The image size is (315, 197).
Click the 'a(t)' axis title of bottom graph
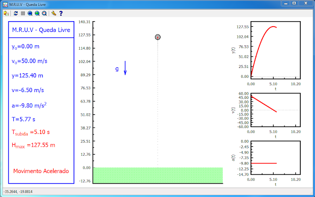coord(234,158)
